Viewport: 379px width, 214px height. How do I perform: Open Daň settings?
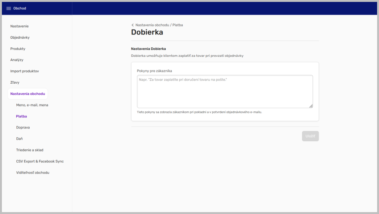click(x=19, y=139)
